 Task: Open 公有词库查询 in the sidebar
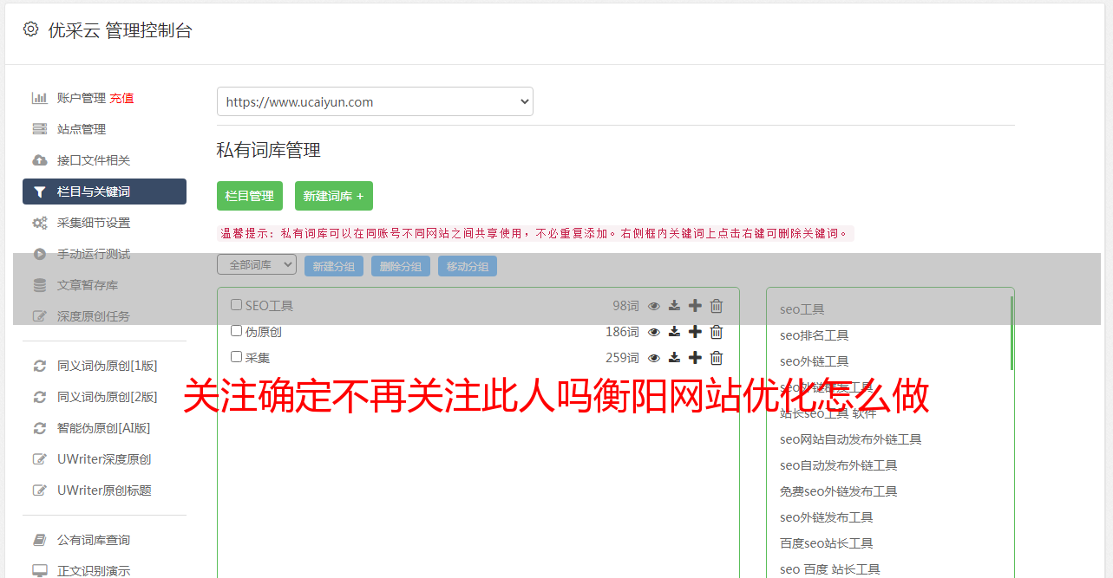click(x=94, y=540)
